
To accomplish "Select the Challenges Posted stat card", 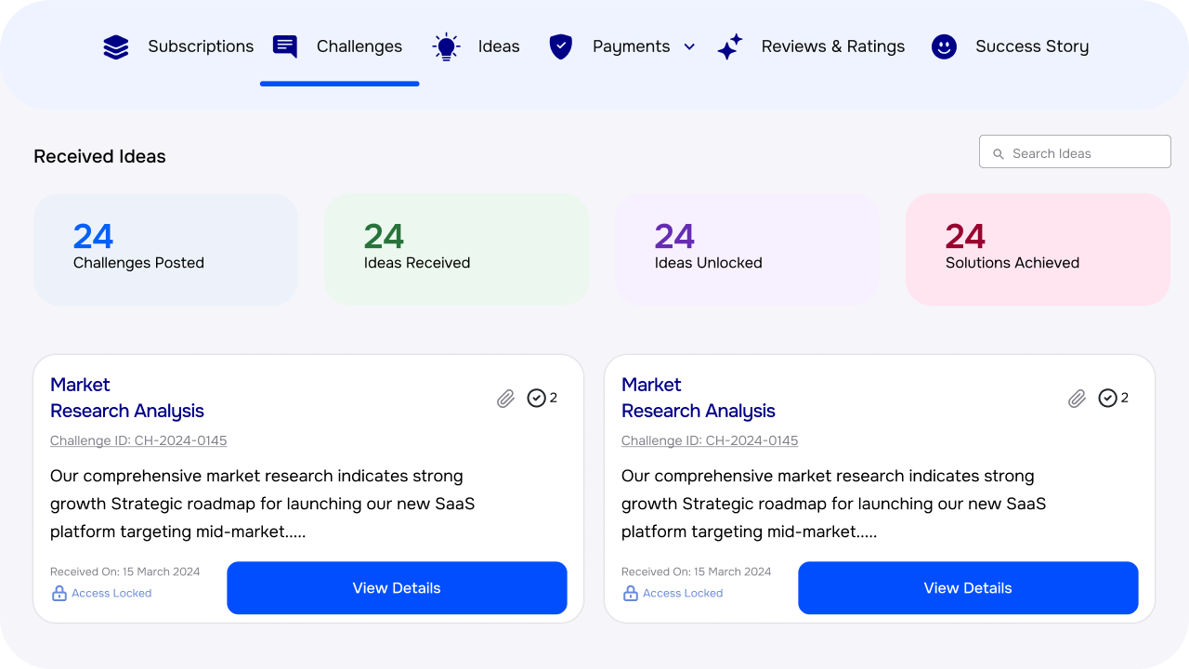I will 165,249.
